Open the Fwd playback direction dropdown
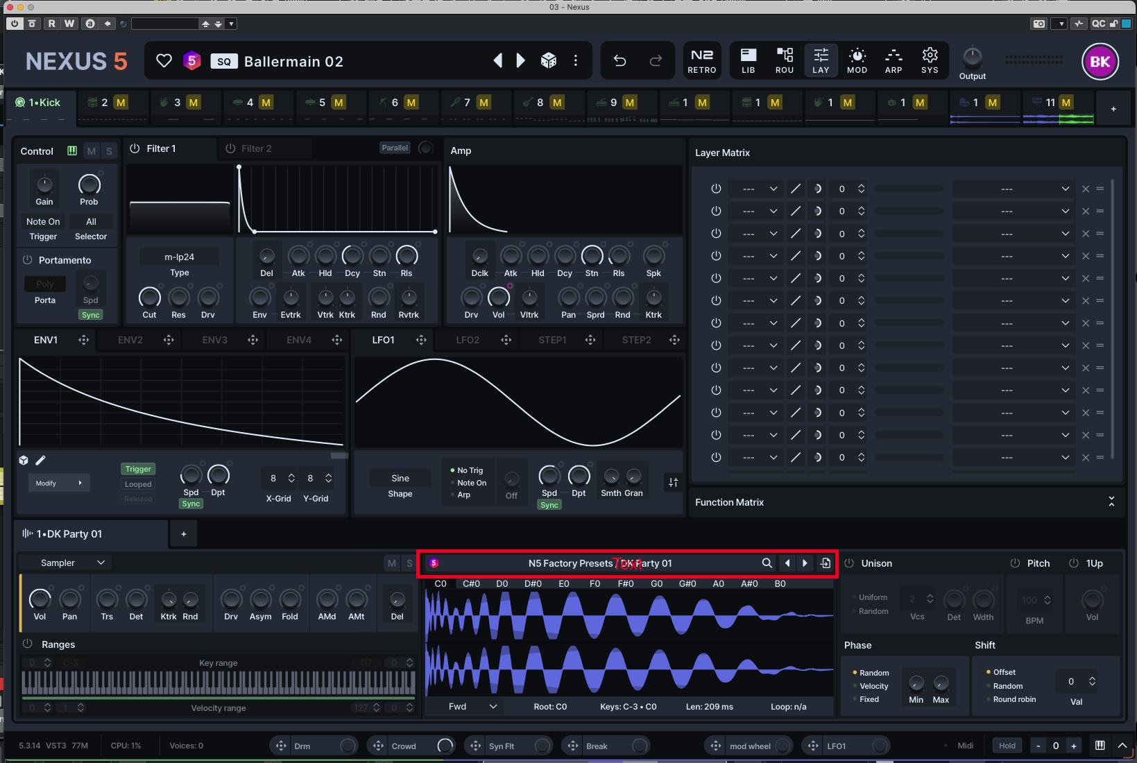The image size is (1137, 763). point(472,707)
